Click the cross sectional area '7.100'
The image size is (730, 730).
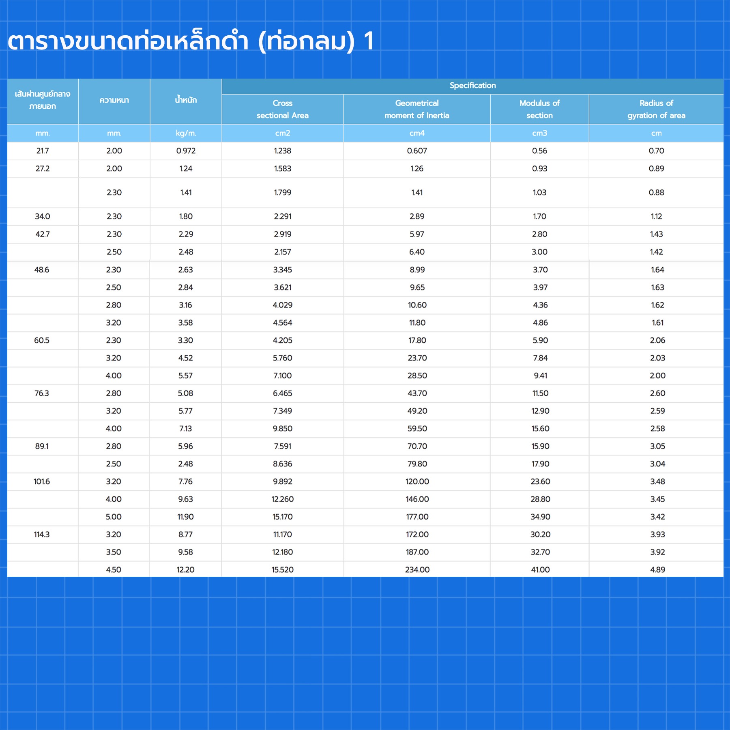283,376
